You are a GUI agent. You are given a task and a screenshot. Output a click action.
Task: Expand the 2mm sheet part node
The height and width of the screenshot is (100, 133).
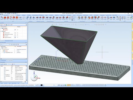2,52
